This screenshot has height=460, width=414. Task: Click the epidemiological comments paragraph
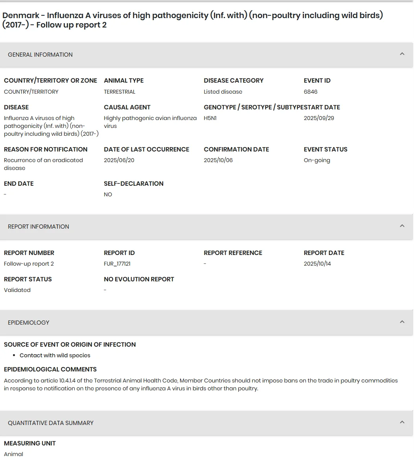[201, 384]
